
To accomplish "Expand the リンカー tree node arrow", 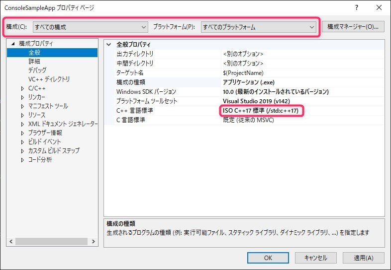I will click(x=22, y=97).
